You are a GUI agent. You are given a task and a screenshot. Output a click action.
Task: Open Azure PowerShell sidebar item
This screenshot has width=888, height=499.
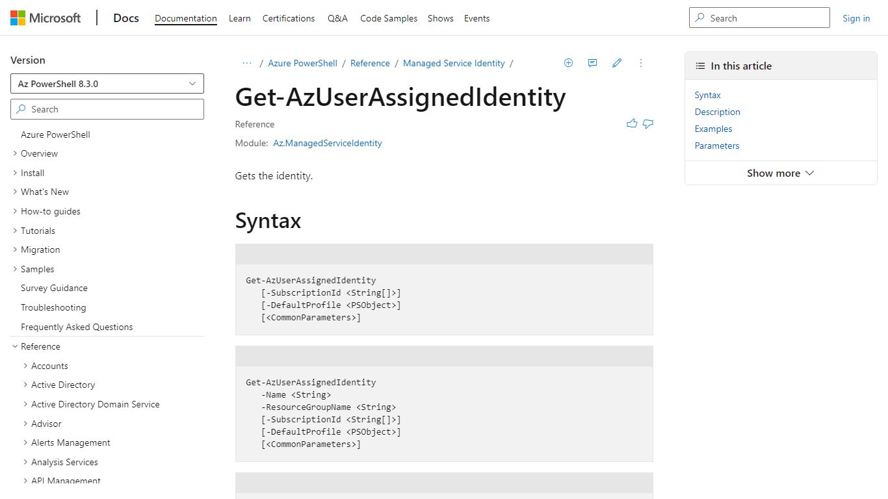point(55,134)
